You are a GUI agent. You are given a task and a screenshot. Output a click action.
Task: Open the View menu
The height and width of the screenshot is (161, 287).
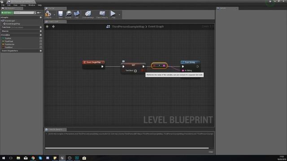[15, 5]
